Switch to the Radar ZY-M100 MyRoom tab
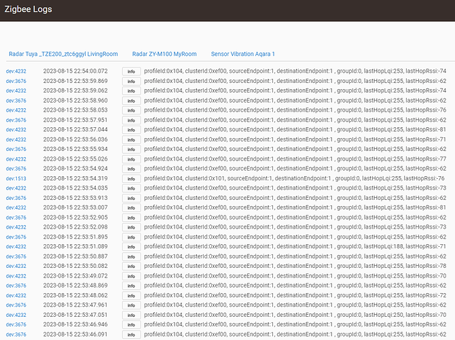455x340 pixels. click(164, 54)
